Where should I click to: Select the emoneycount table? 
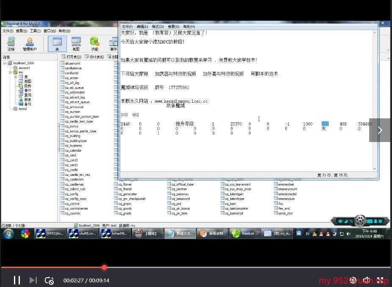(285, 189)
